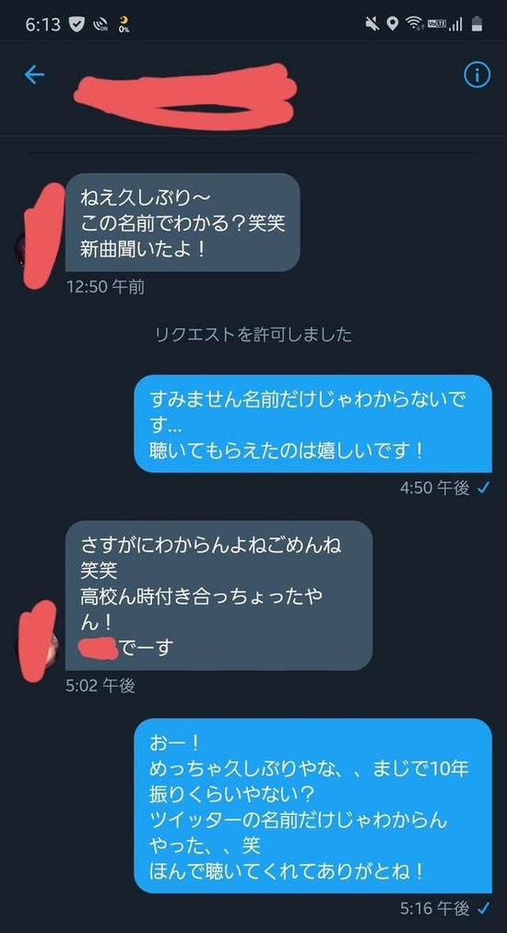Image resolution: width=507 pixels, height=933 pixels.
Task: Tap the 4:50 午後 timestamp
Action: click(x=435, y=489)
